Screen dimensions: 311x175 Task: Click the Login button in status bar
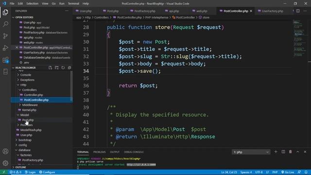coord(30,172)
